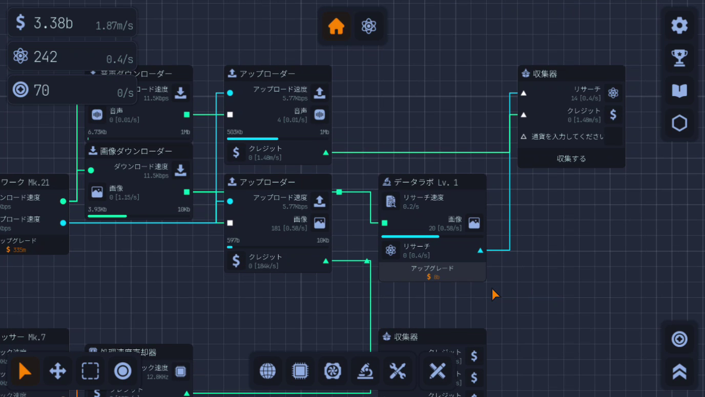Select the microscope research icon
Viewport: 705px width, 397px height.
pyautogui.click(x=365, y=371)
